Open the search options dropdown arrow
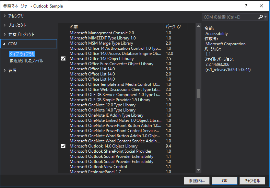 pos(266,17)
